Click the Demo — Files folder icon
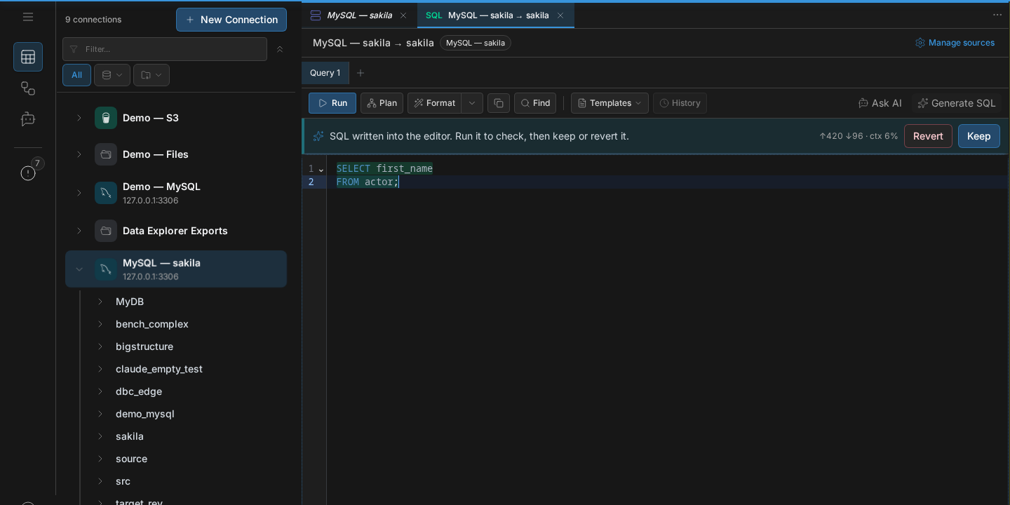This screenshot has width=1010, height=505. 106,154
